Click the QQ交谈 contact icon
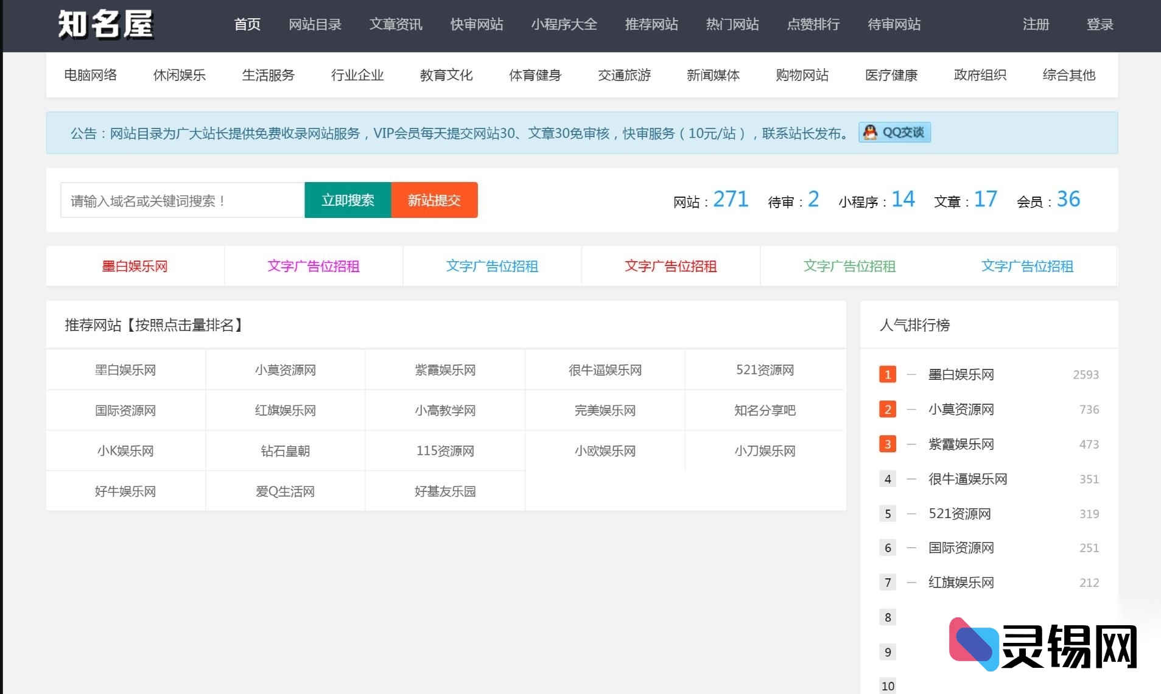The image size is (1161, 694). 894,132
